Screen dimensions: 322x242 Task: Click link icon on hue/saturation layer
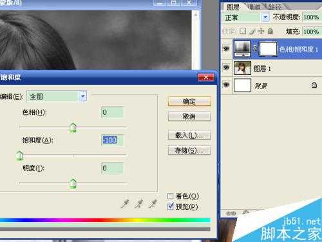click(x=255, y=48)
